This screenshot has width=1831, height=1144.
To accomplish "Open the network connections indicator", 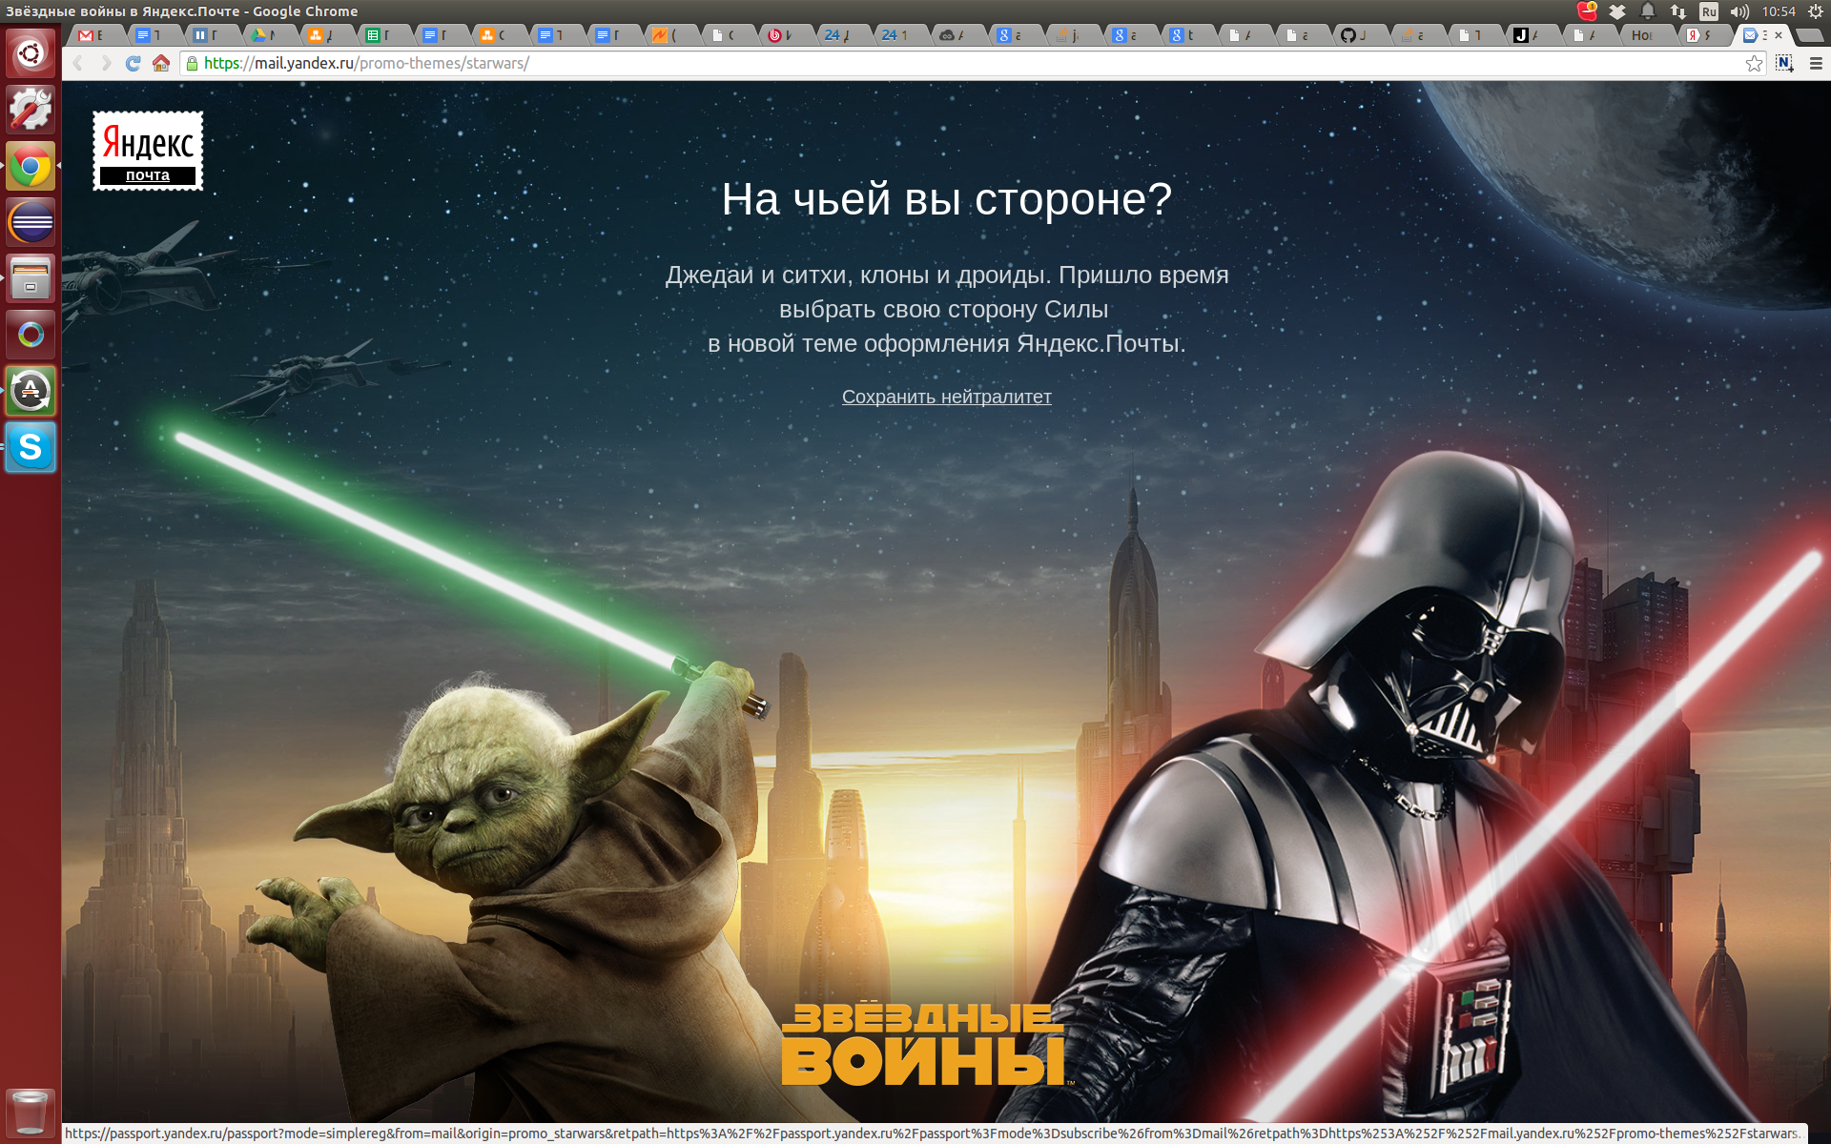I will (x=1678, y=11).
